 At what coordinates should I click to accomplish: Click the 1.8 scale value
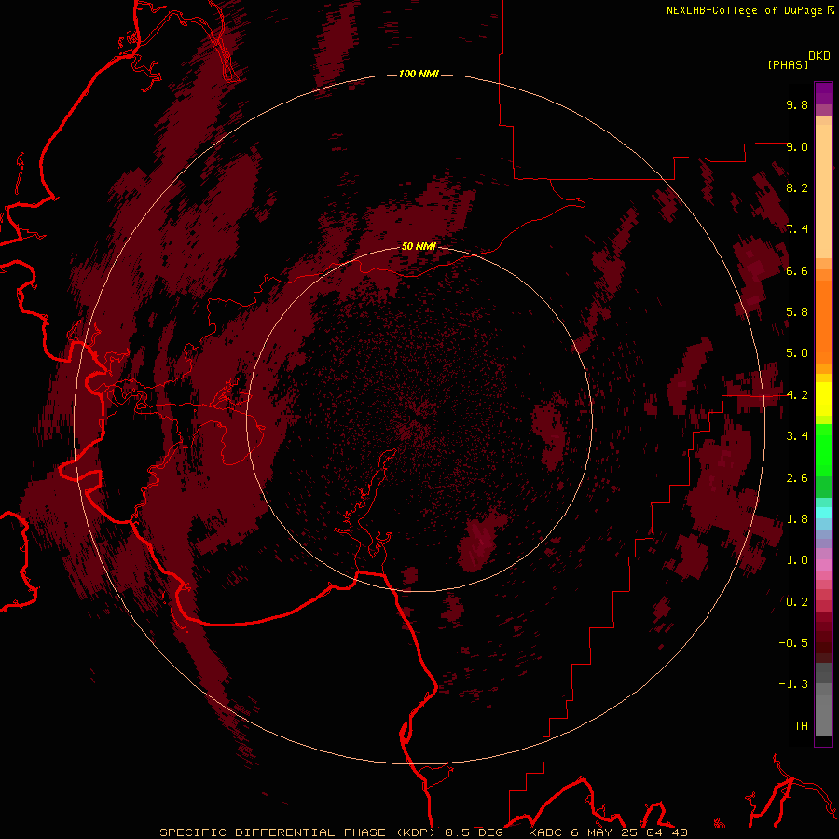797,519
